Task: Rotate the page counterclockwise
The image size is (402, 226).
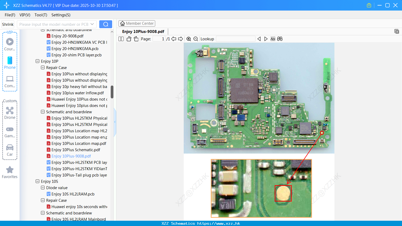Action: tap(129, 39)
